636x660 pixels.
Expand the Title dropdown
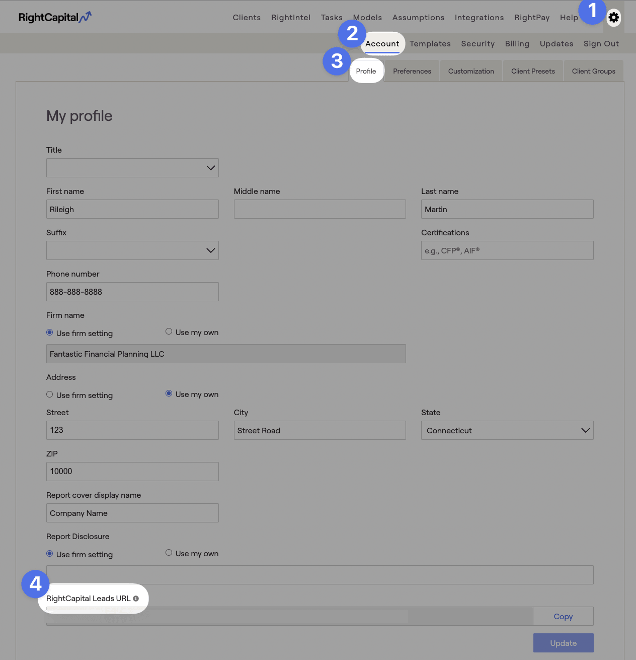point(132,168)
